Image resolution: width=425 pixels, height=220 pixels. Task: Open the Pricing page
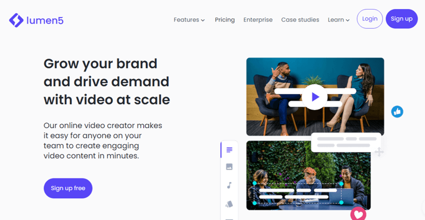point(224,20)
